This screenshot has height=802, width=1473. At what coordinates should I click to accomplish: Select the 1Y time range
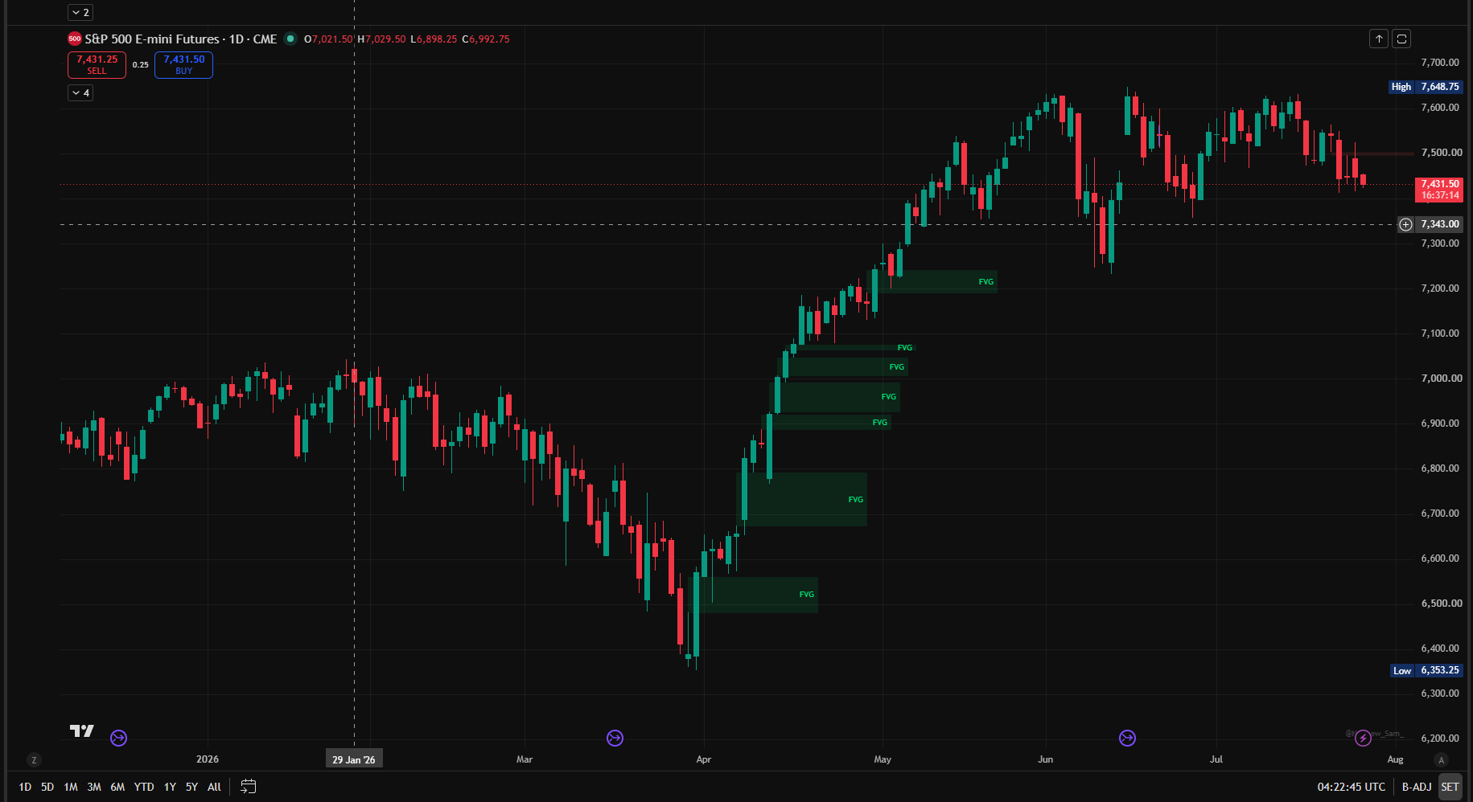coord(170,787)
